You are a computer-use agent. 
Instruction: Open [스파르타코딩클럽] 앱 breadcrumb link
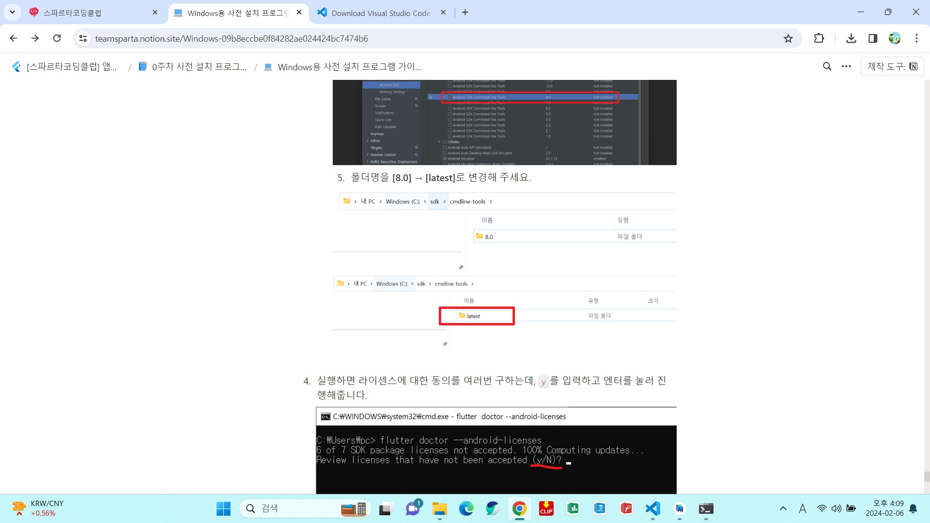coord(64,67)
